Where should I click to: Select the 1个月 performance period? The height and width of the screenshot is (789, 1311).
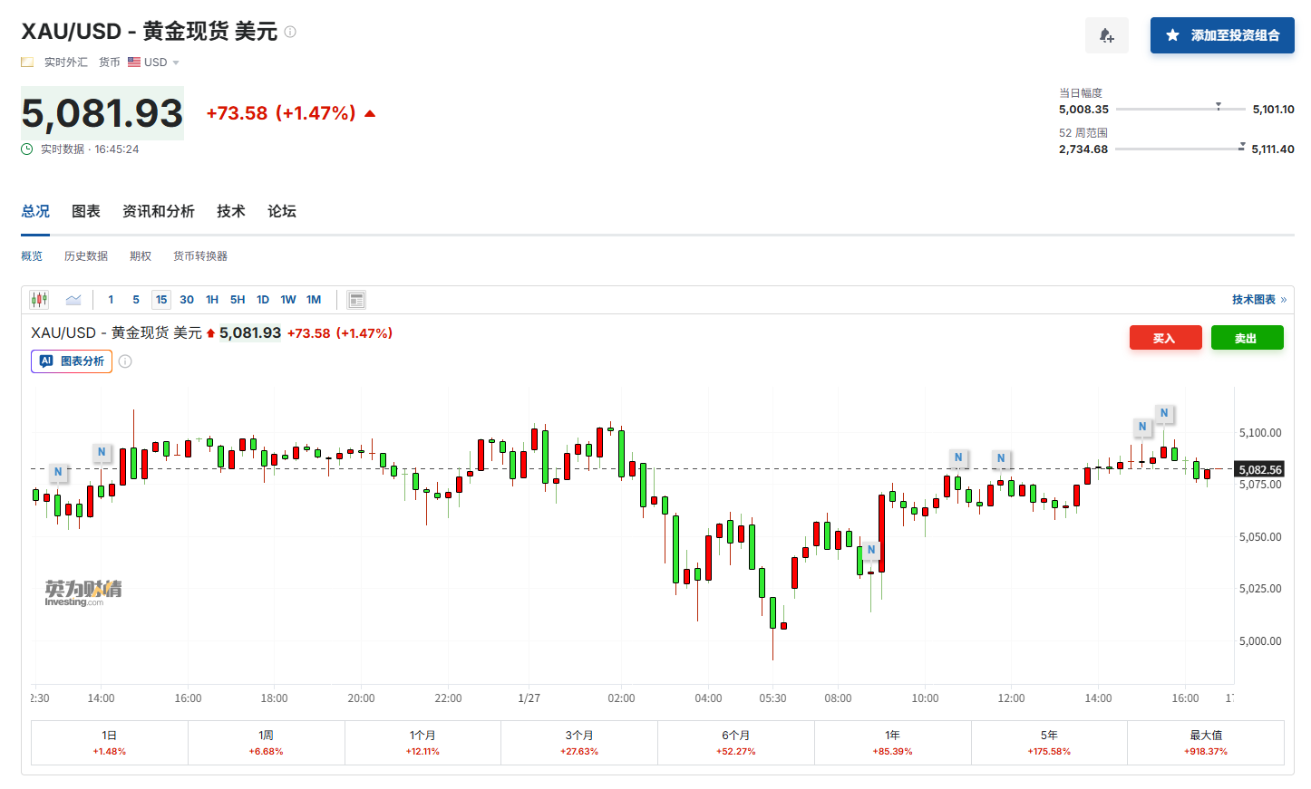pos(422,742)
